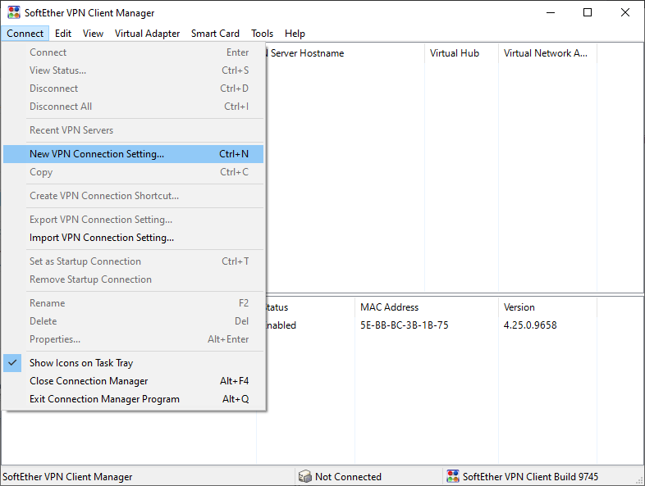Image resolution: width=645 pixels, height=486 pixels.
Task: Click the Properties... menu entry
Action: pyautogui.click(x=133, y=339)
